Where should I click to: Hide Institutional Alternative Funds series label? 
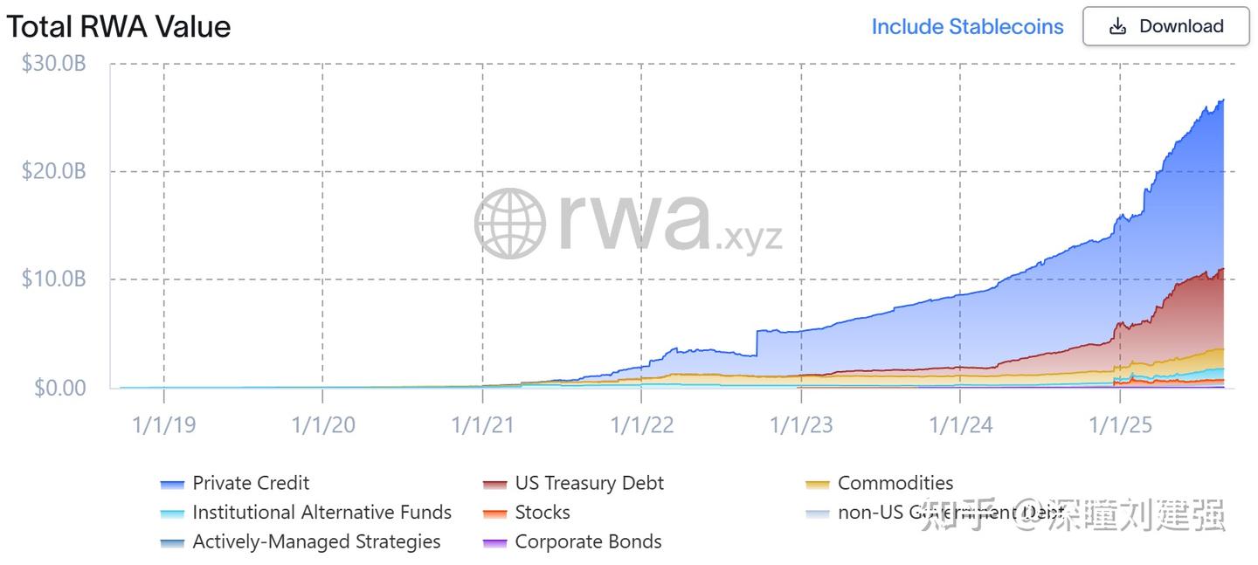point(321,513)
